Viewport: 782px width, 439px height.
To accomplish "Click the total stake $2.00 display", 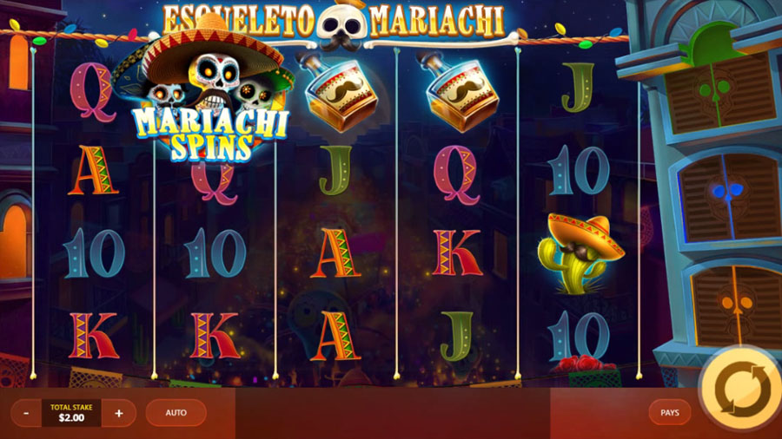I will tap(71, 413).
